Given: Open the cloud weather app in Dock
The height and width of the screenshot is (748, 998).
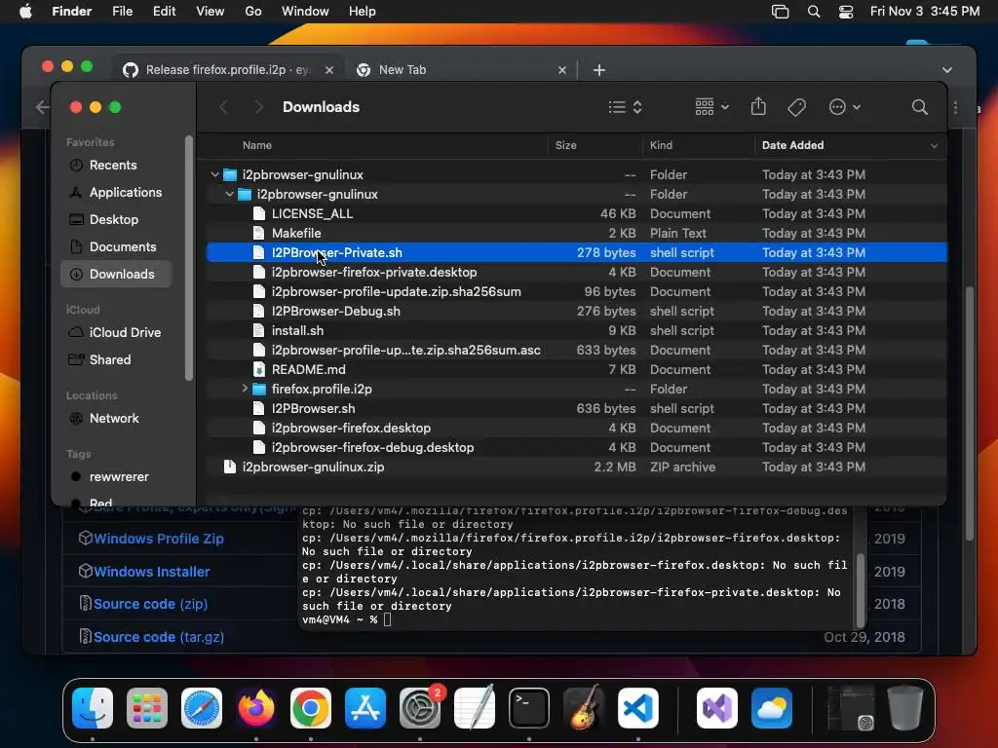Looking at the screenshot, I should click(x=772, y=708).
